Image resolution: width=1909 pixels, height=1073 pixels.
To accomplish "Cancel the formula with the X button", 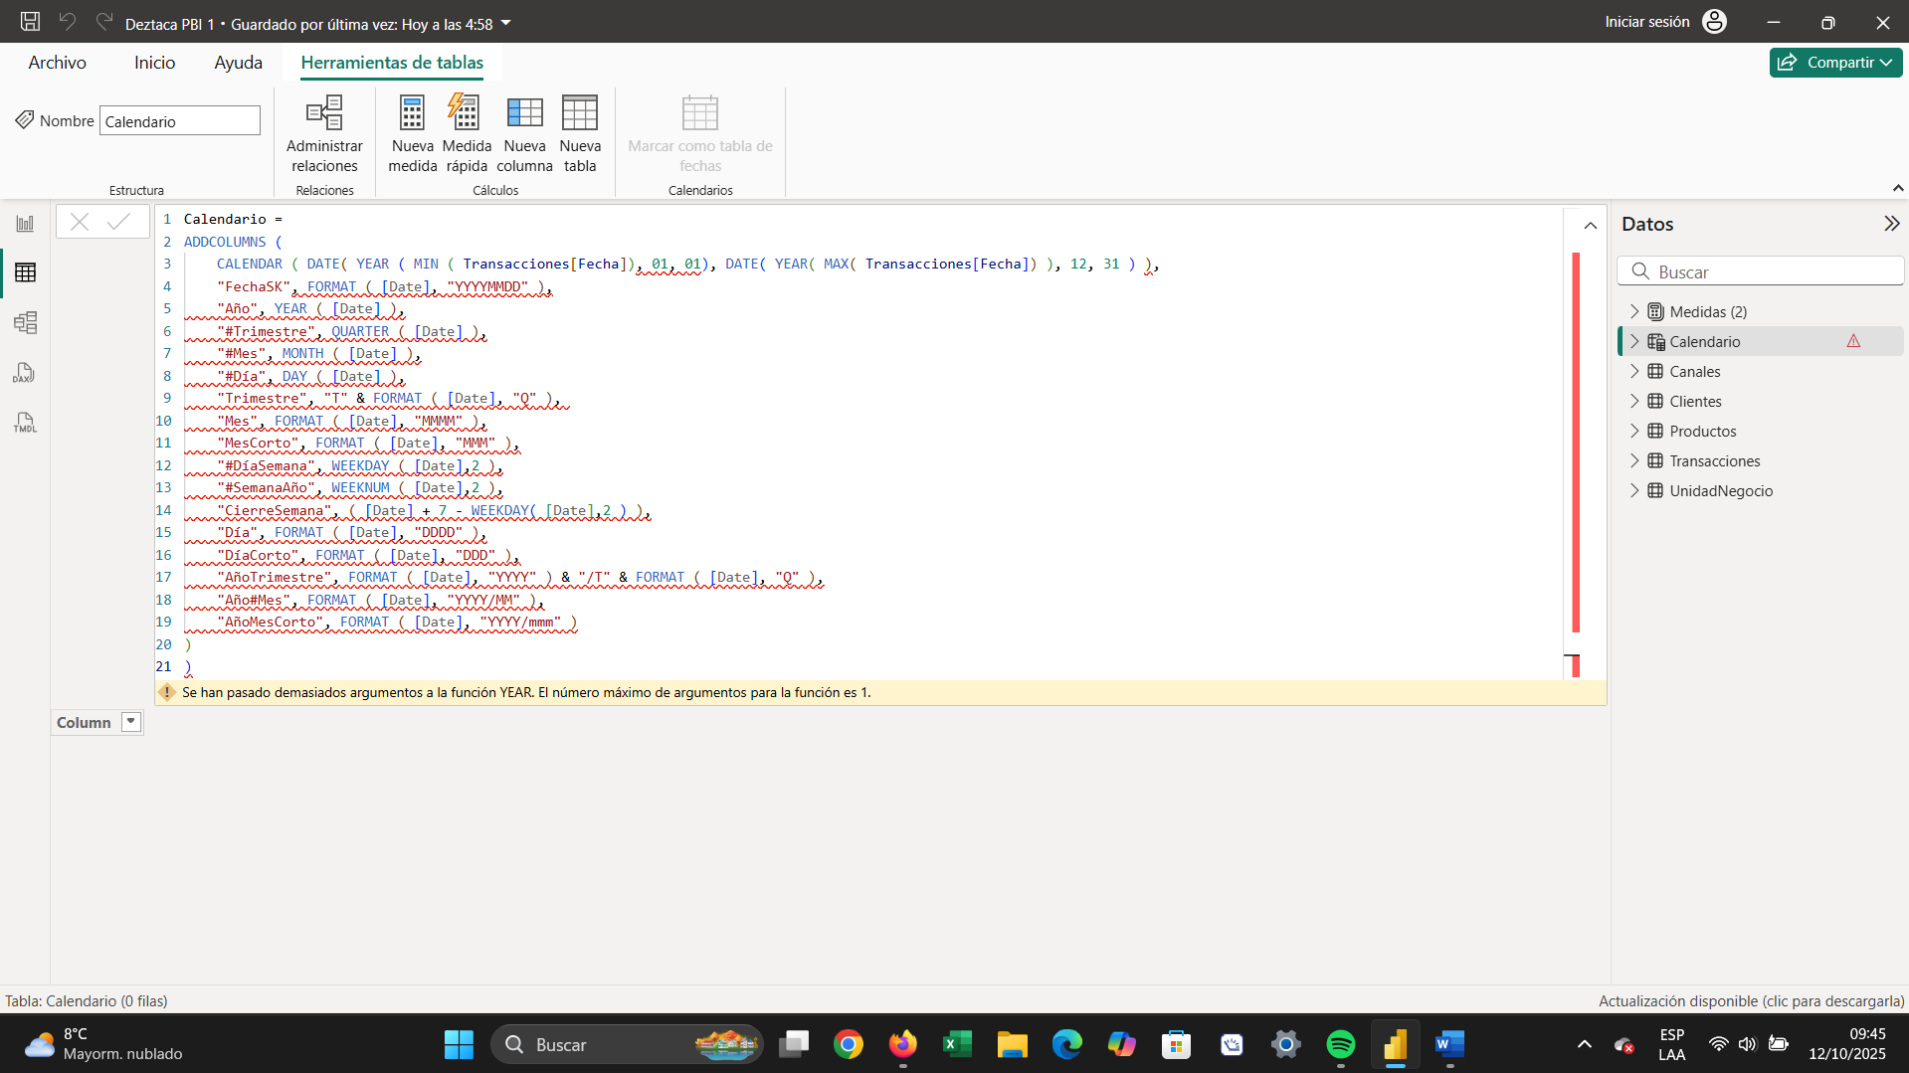I will tap(80, 222).
